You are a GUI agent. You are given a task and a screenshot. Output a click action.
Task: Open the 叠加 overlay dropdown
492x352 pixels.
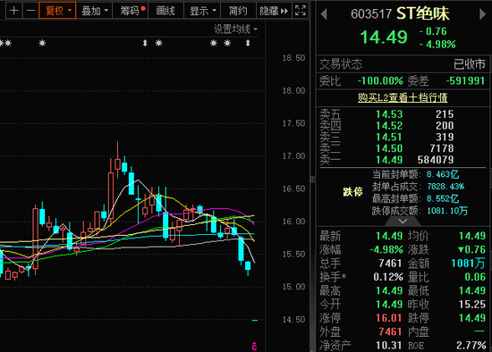pyautogui.click(x=95, y=11)
